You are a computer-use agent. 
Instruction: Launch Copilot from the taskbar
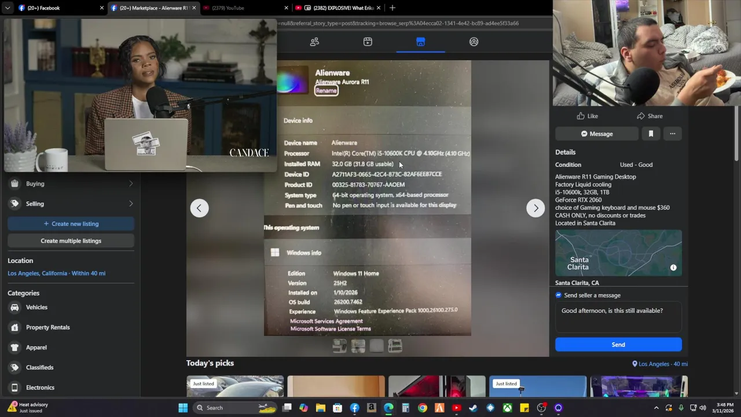coord(303,408)
